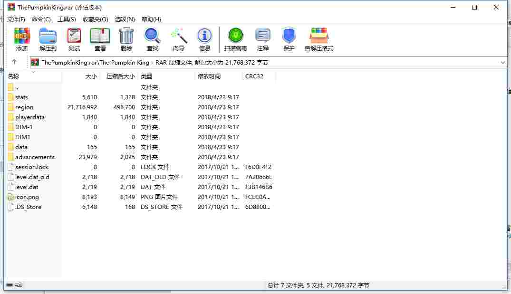Click region packed size 496,700
This screenshot has width=511, height=294.
124,107
